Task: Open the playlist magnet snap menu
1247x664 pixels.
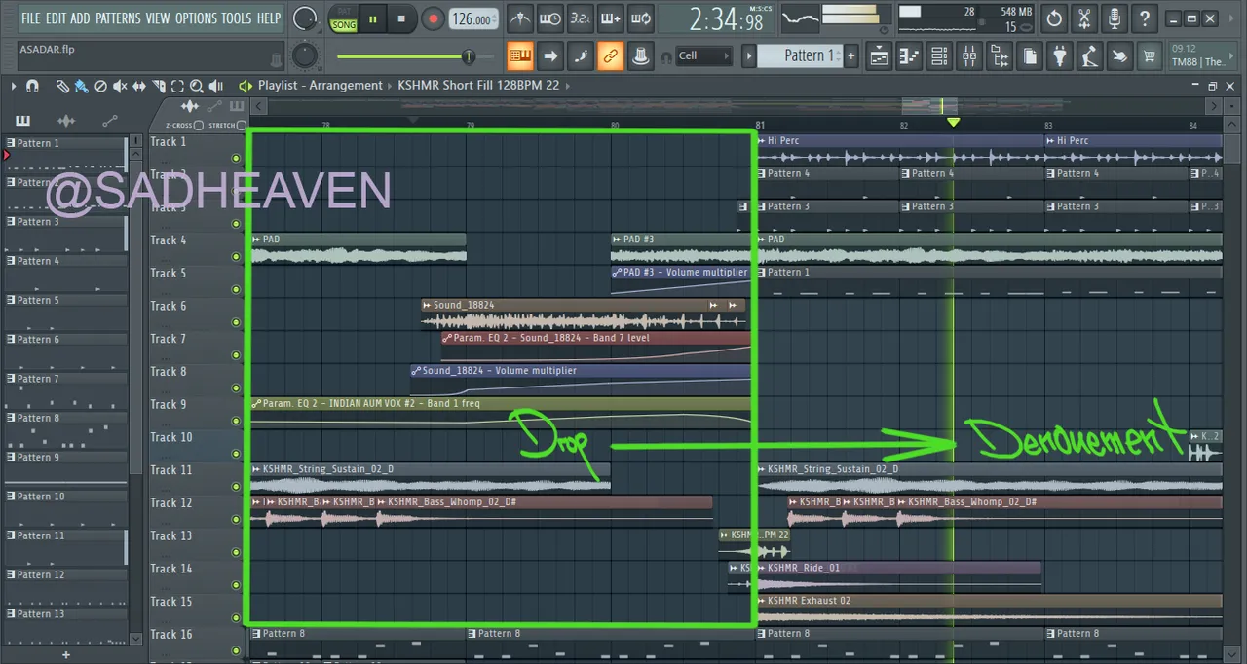Action: [32, 86]
